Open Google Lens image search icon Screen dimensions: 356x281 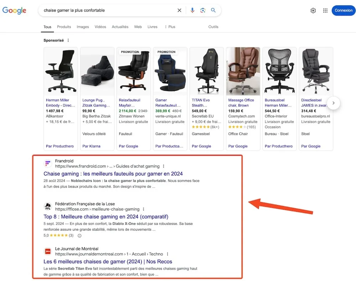pos(203,10)
